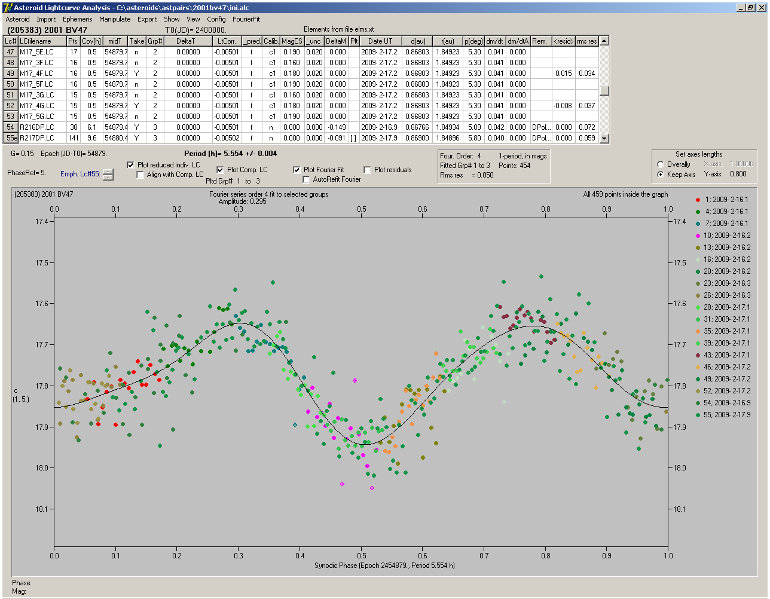Screen dimensions: 770x599
Task: Open the Import menu
Action: click(x=46, y=19)
